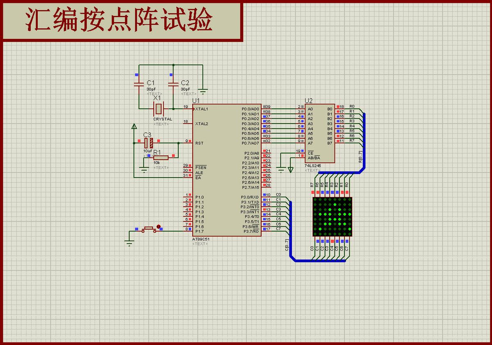Click the ground symbol below the push button

click(130, 243)
